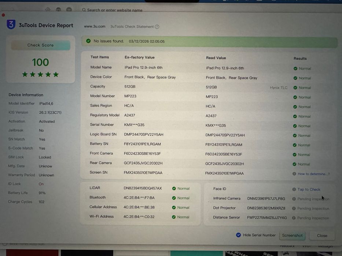The width and height of the screenshot is (342, 256).
Task: Click the Check Score button
Action: coord(41,45)
